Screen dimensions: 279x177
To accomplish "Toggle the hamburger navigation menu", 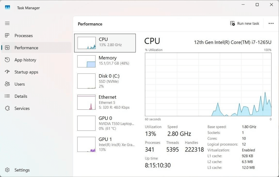I will click(7, 24).
